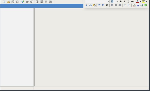Toggle Underline formatting
The height and width of the screenshot is (91, 150).
pos(128,2)
